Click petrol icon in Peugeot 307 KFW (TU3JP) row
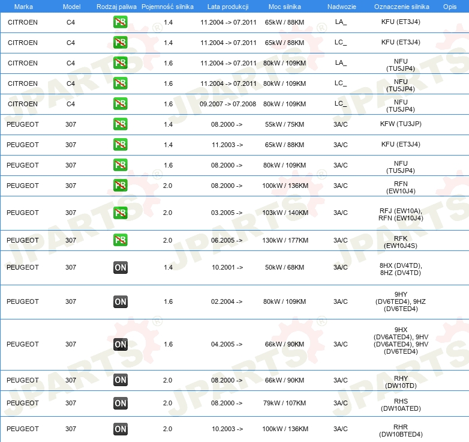469x442 pixels. pyautogui.click(x=120, y=124)
